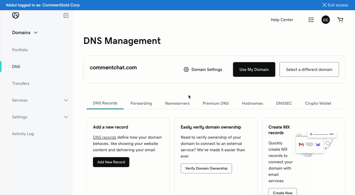Open the shopping cart icon

(340, 20)
